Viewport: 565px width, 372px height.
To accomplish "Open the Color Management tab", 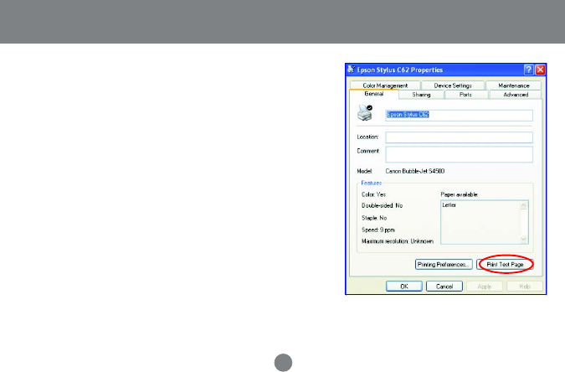I will coord(385,85).
